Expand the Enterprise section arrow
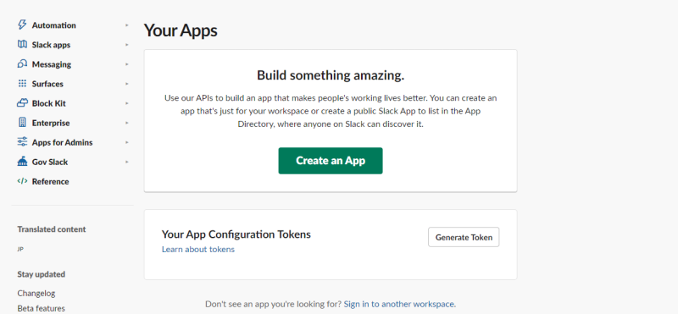 pos(126,123)
